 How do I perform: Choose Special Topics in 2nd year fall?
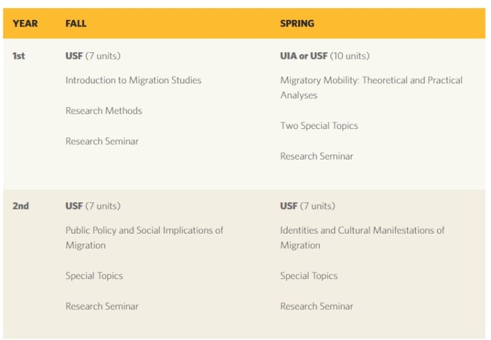click(x=94, y=276)
